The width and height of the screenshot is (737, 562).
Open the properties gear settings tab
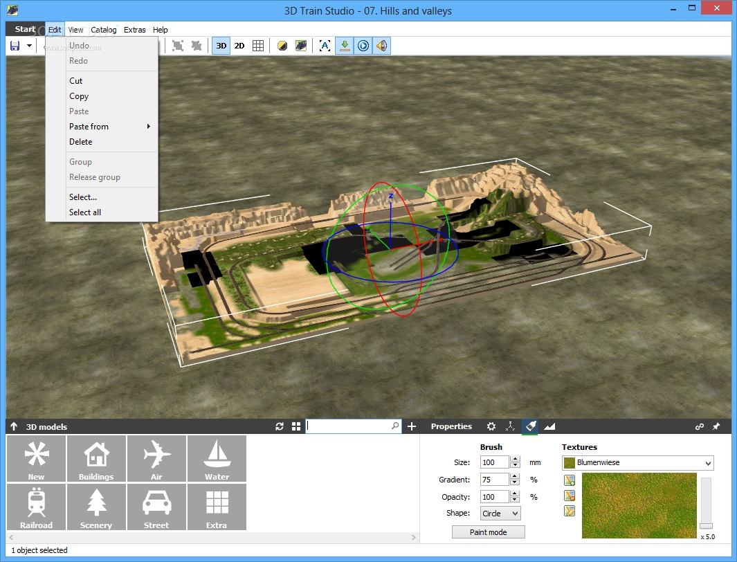pyautogui.click(x=491, y=426)
